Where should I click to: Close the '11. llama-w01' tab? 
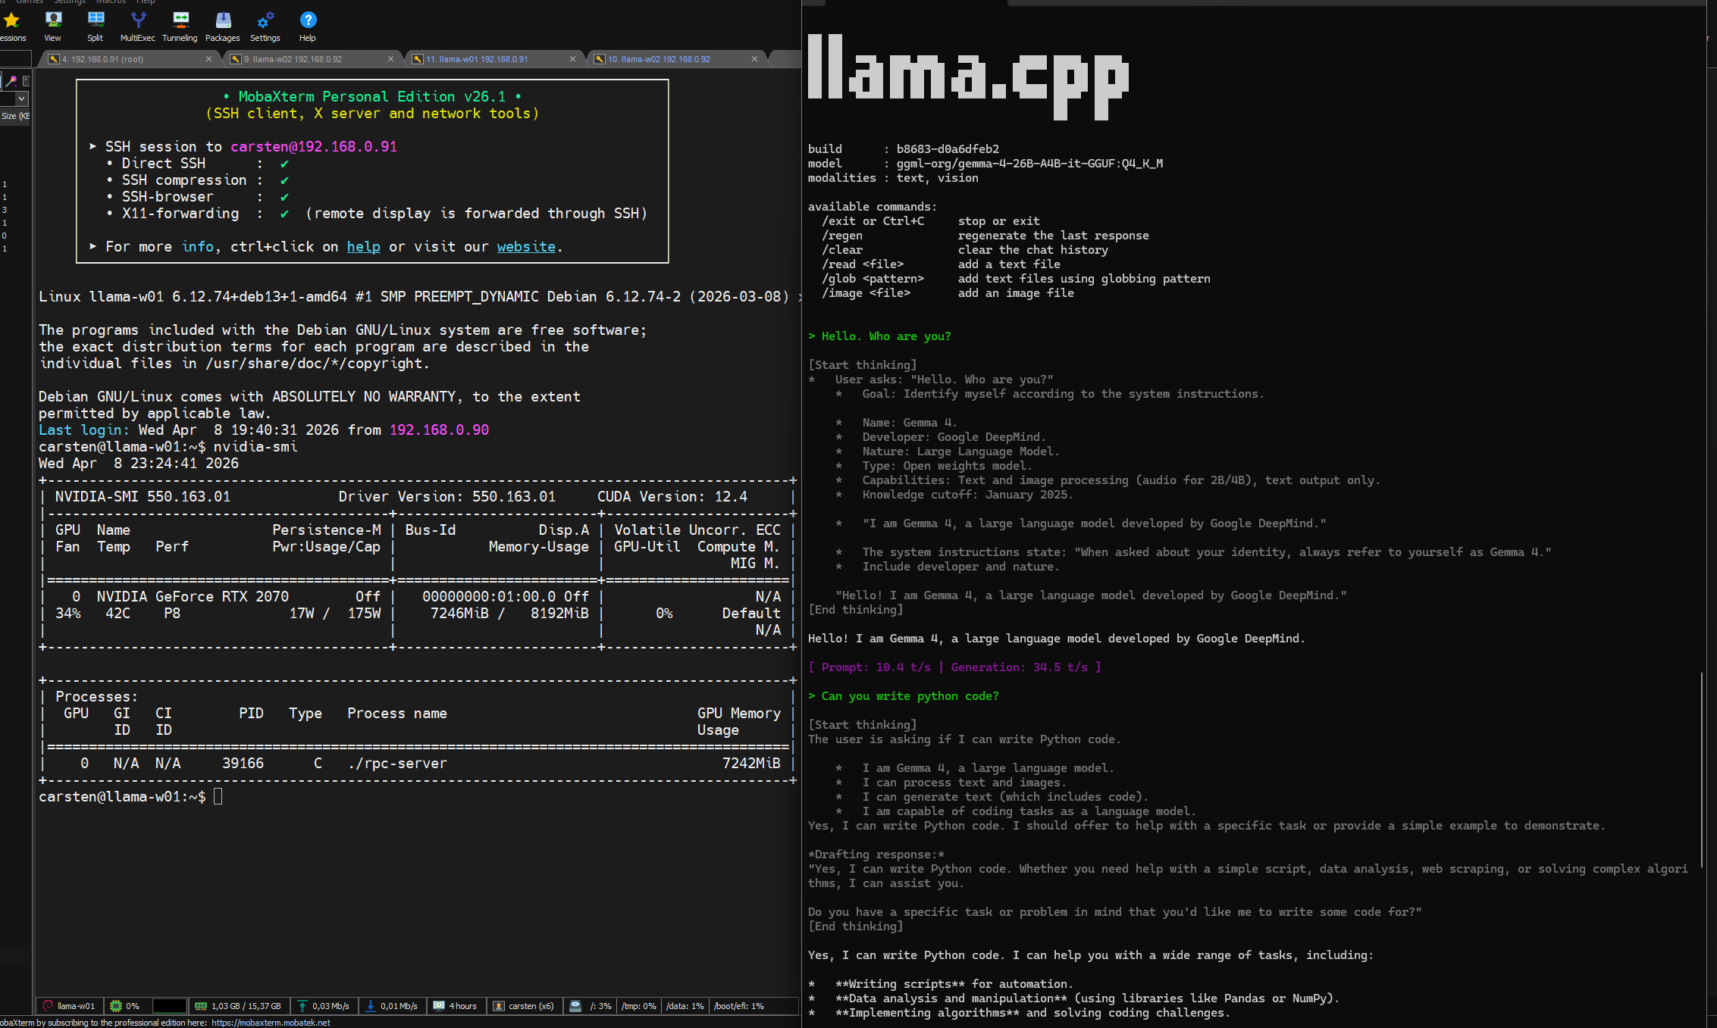point(572,59)
